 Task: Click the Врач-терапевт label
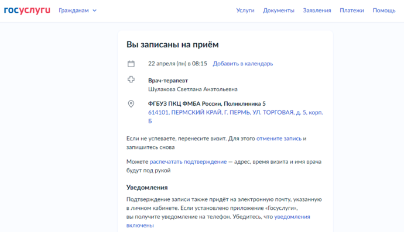(168, 81)
